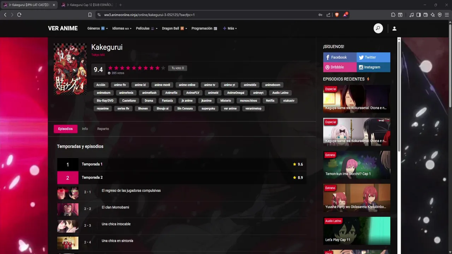Select the Audio Latino tag
452x254 pixels.
[280, 93]
